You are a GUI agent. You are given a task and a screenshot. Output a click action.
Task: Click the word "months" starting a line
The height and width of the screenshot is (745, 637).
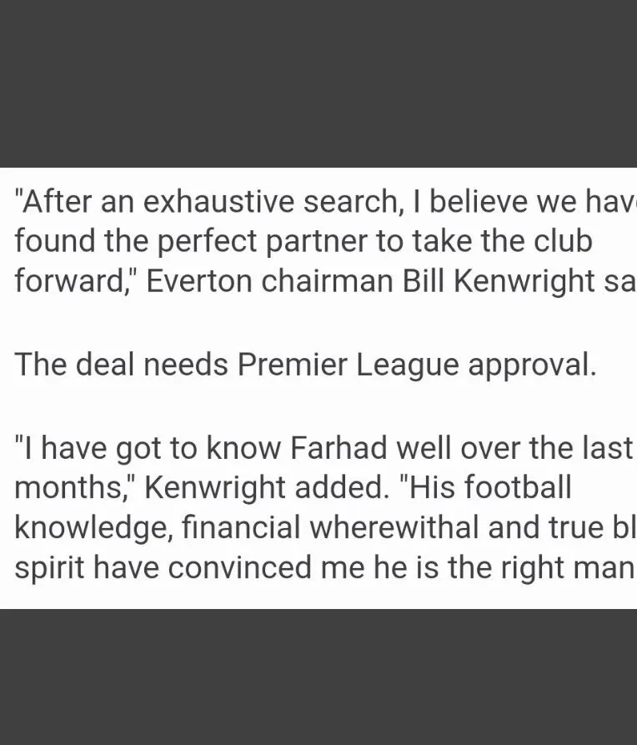[72, 488]
